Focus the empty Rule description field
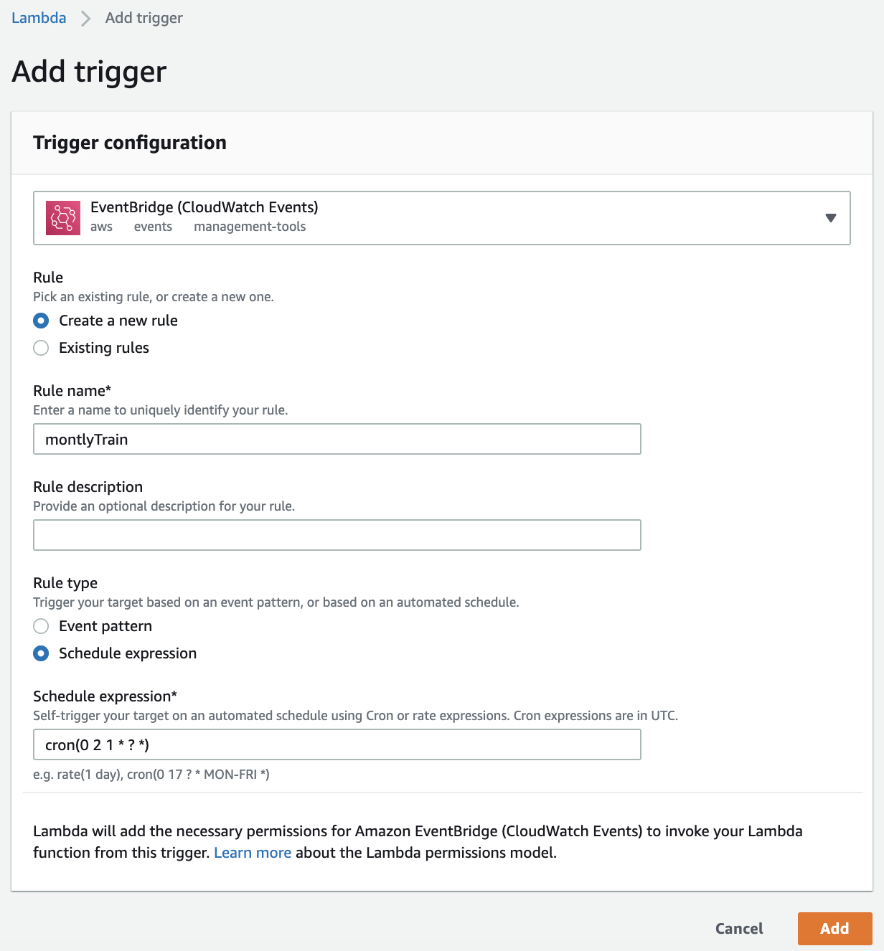Image resolution: width=884 pixels, height=951 pixels. coord(337,535)
